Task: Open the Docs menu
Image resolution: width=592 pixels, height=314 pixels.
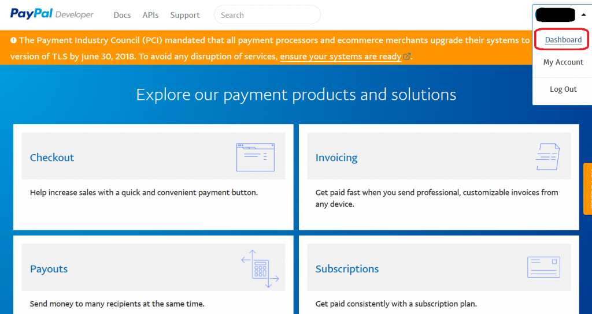Action: [x=122, y=15]
